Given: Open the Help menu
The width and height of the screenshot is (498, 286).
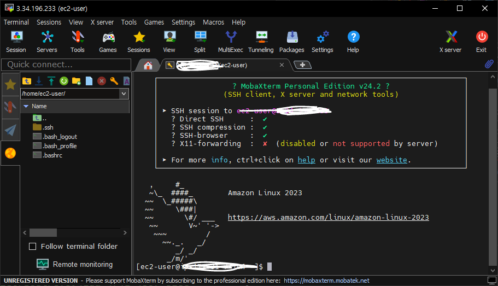Looking at the screenshot, I should [x=238, y=22].
